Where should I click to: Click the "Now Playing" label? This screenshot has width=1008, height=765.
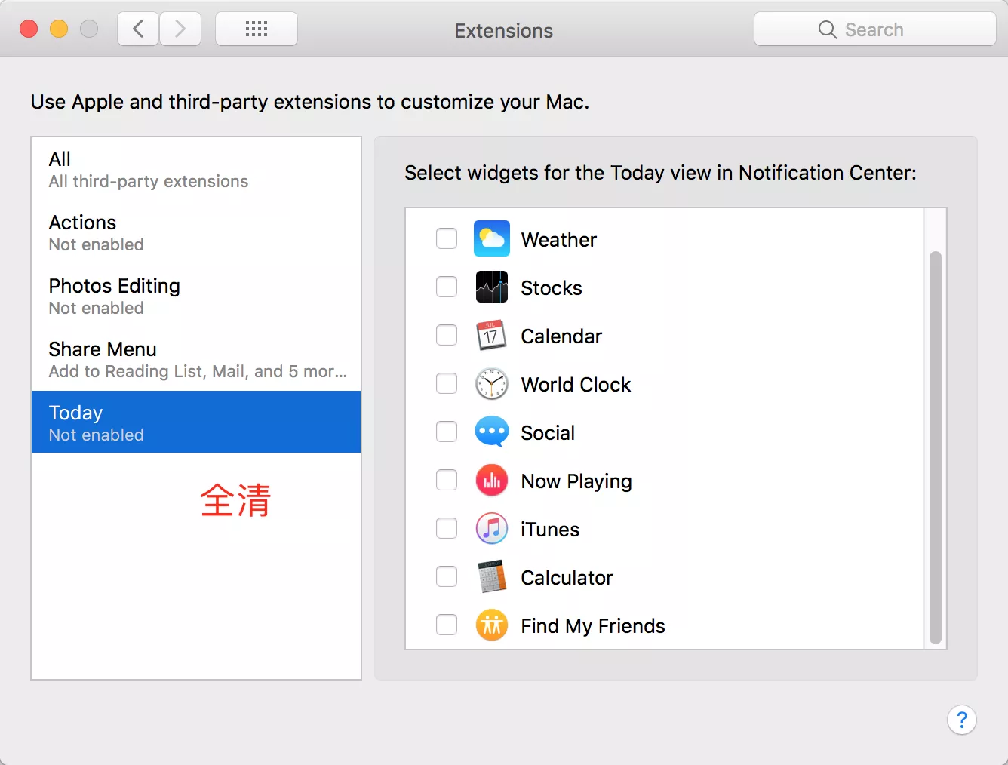click(576, 481)
